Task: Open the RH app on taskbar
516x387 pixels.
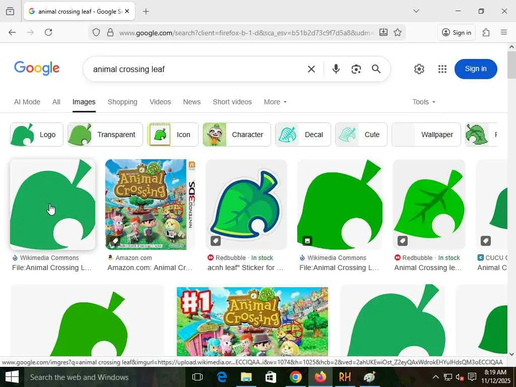Action: coord(345,377)
